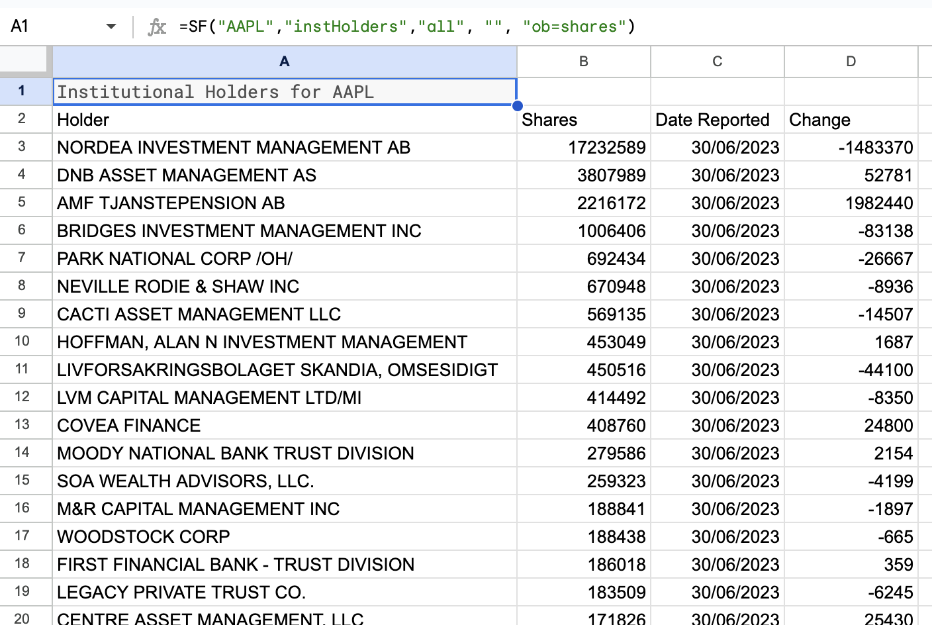Select shares value 3807989
The height and width of the screenshot is (625, 932).
coord(584,175)
